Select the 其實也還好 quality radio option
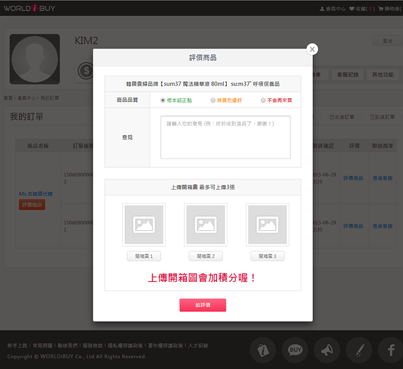The height and width of the screenshot is (369, 403). pos(213,100)
